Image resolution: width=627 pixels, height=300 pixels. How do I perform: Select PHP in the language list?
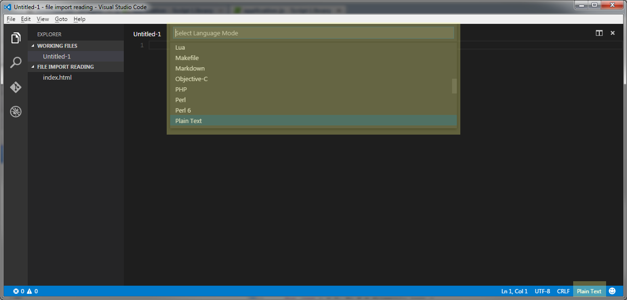(x=181, y=89)
